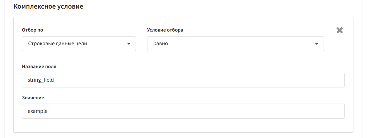This screenshot has width=367, height=138.
Task: Focus the Название поля input field
Action: click(x=183, y=80)
